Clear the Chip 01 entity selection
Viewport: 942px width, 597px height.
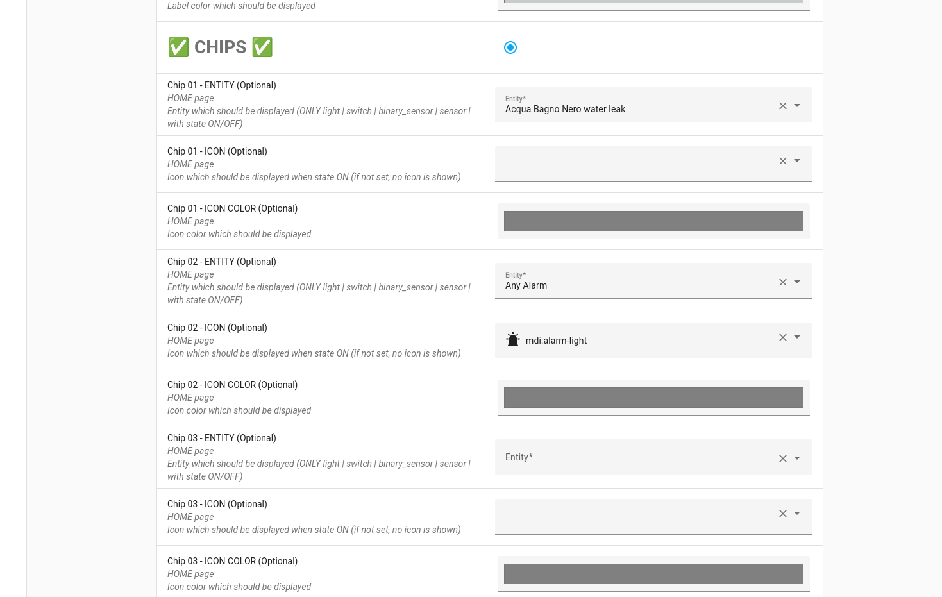(x=783, y=106)
